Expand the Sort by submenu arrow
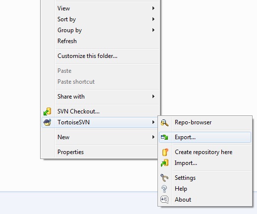The height and width of the screenshot is (214, 257). pos(154,19)
